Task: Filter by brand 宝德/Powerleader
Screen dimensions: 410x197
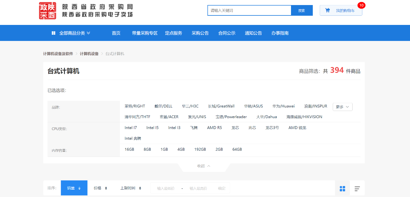Action: pos(231,117)
